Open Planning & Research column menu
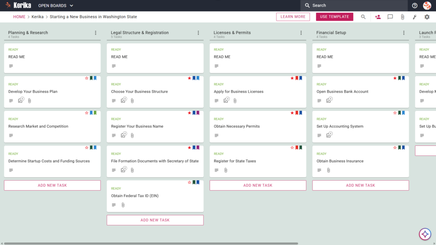Screen dimensions: 436x245 (x=96, y=33)
